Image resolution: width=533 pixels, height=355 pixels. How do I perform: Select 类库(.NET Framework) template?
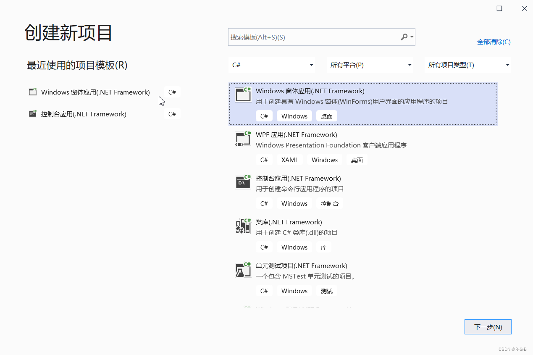363,235
